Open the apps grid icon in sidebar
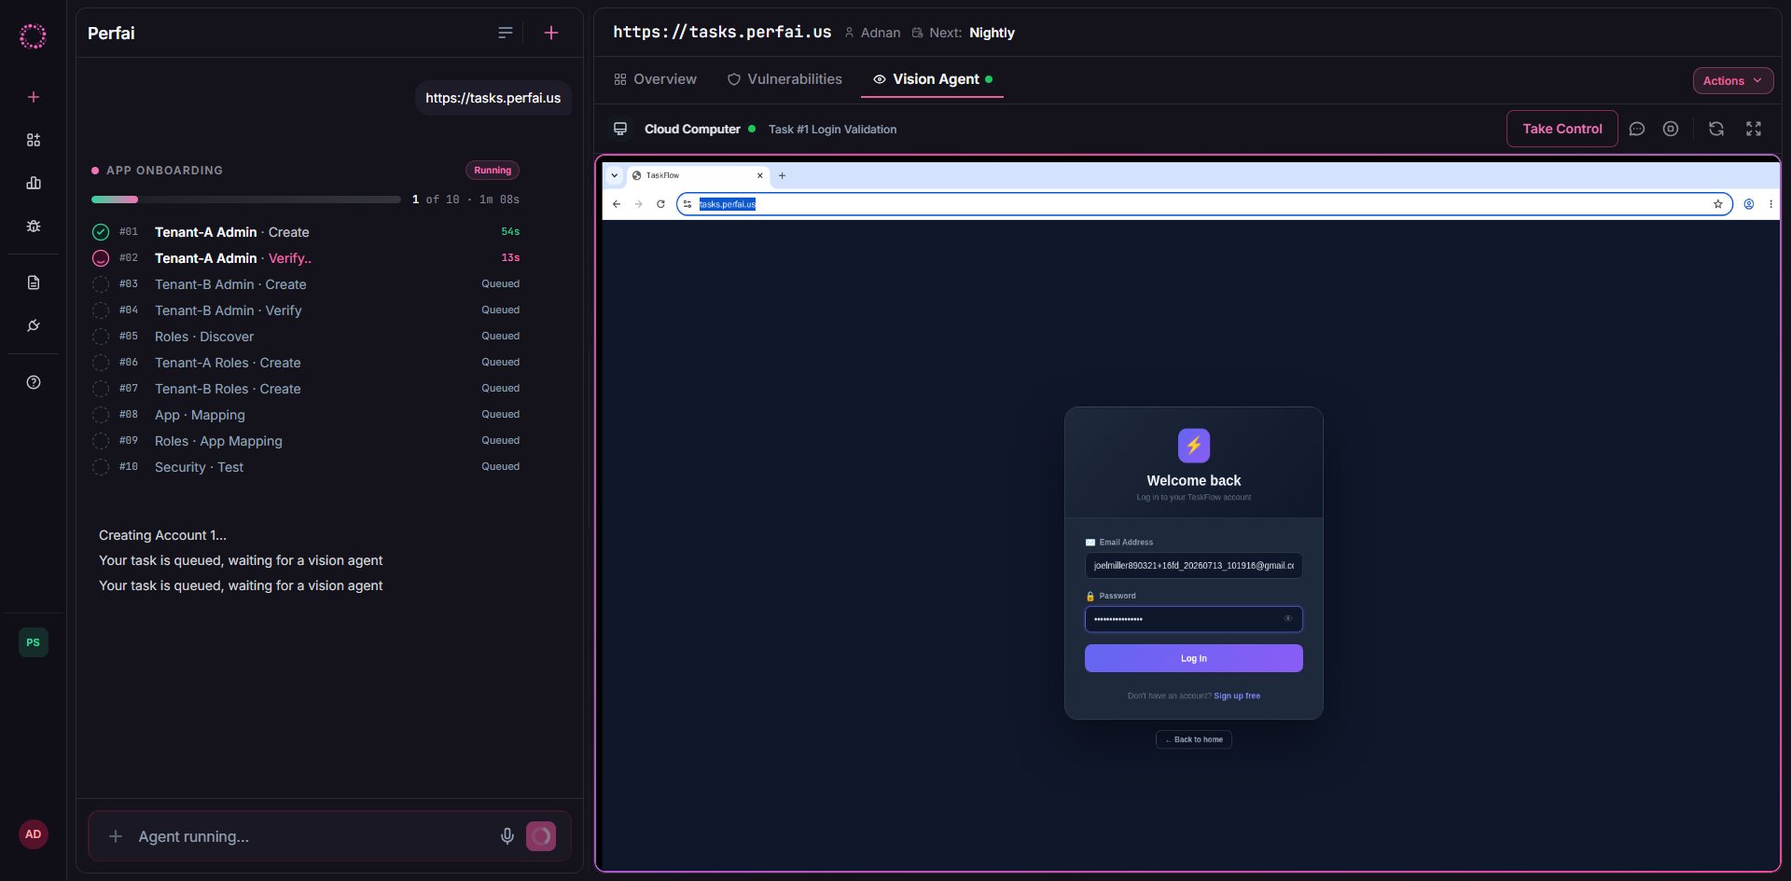1791x881 pixels. [x=34, y=140]
